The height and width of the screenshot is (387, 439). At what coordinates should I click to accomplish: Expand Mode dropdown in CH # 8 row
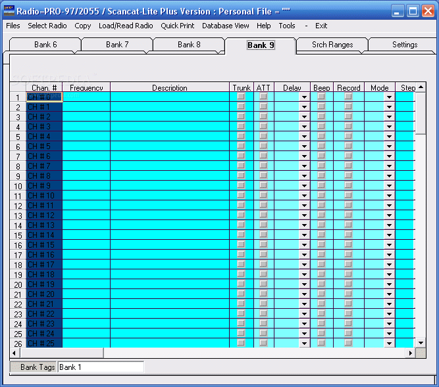[389, 175]
